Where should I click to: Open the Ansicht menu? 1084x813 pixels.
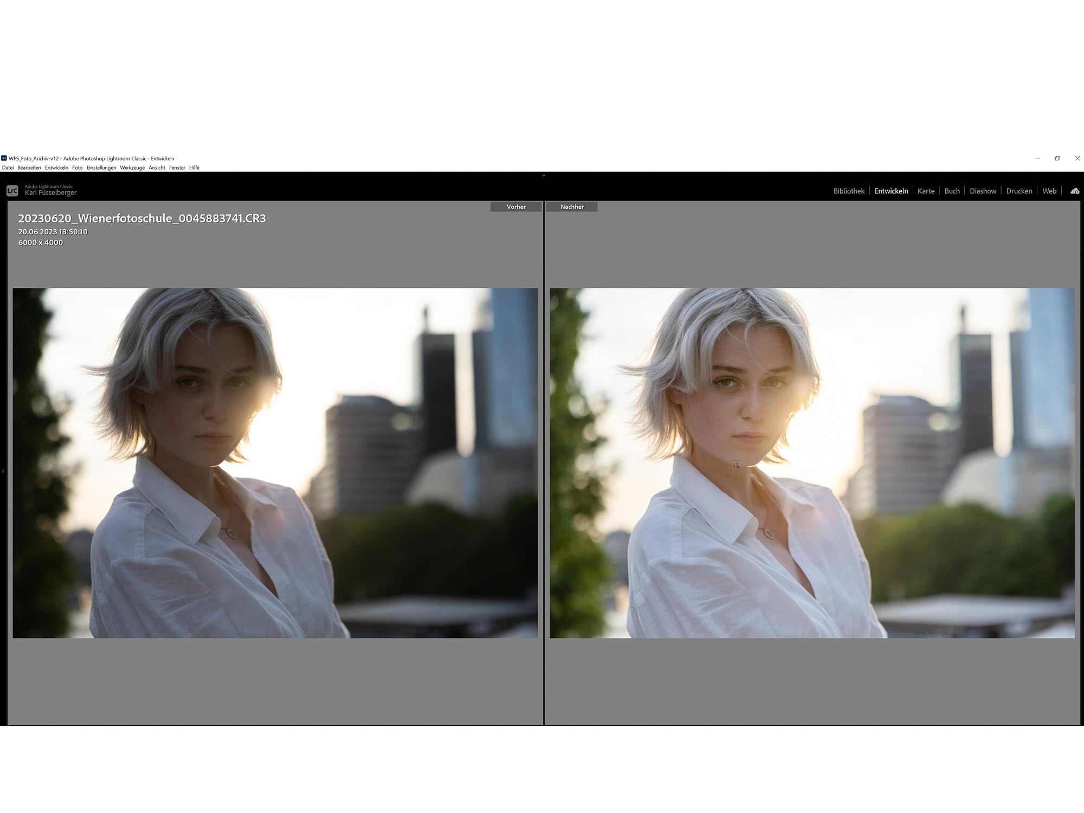click(x=157, y=168)
